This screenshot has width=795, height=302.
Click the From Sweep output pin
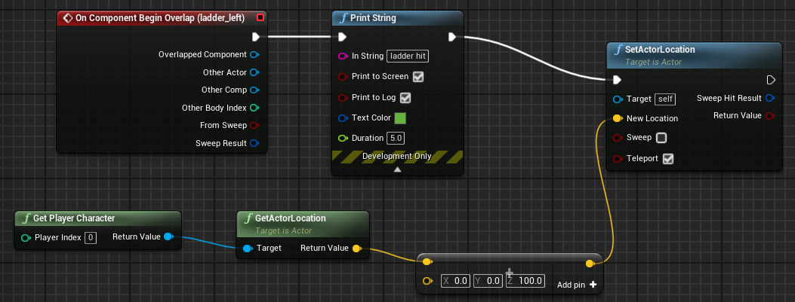(254, 126)
